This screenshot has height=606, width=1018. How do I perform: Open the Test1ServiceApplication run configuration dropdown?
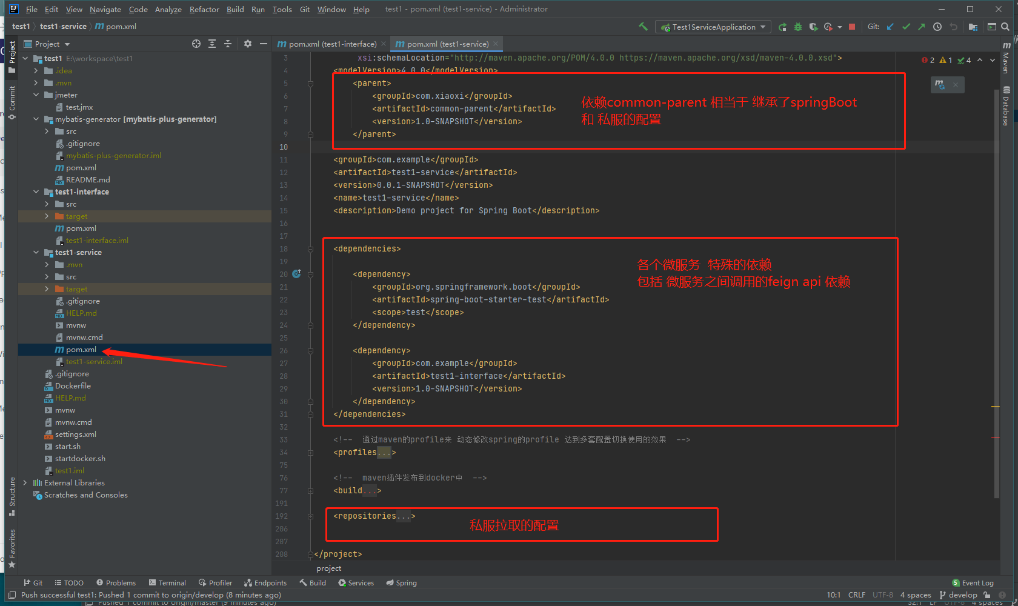pos(713,27)
